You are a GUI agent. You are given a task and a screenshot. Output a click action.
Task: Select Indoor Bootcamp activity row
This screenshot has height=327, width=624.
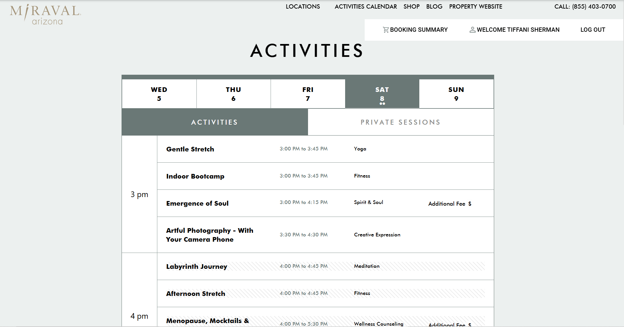[195, 176]
